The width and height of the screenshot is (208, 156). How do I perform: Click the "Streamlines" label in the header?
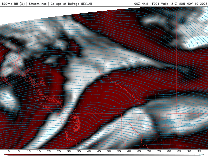pos(38,4)
